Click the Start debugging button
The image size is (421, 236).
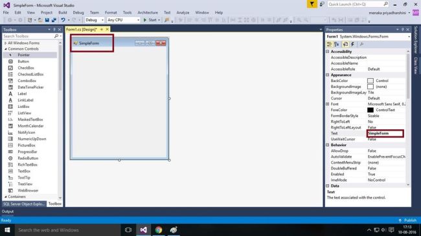(152, 20)
